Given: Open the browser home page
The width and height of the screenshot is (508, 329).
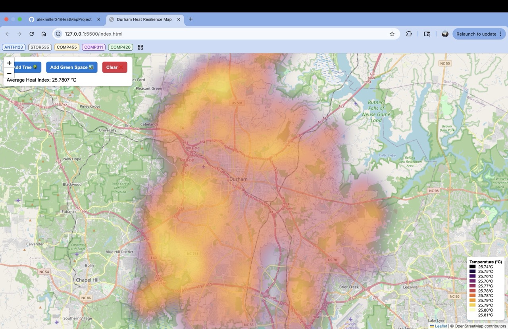Looking at the screenshot, I should click(44, 34).
